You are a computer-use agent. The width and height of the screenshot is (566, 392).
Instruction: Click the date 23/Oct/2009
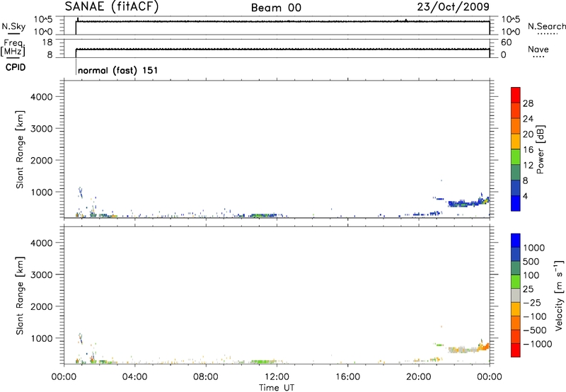click(454, 7)
